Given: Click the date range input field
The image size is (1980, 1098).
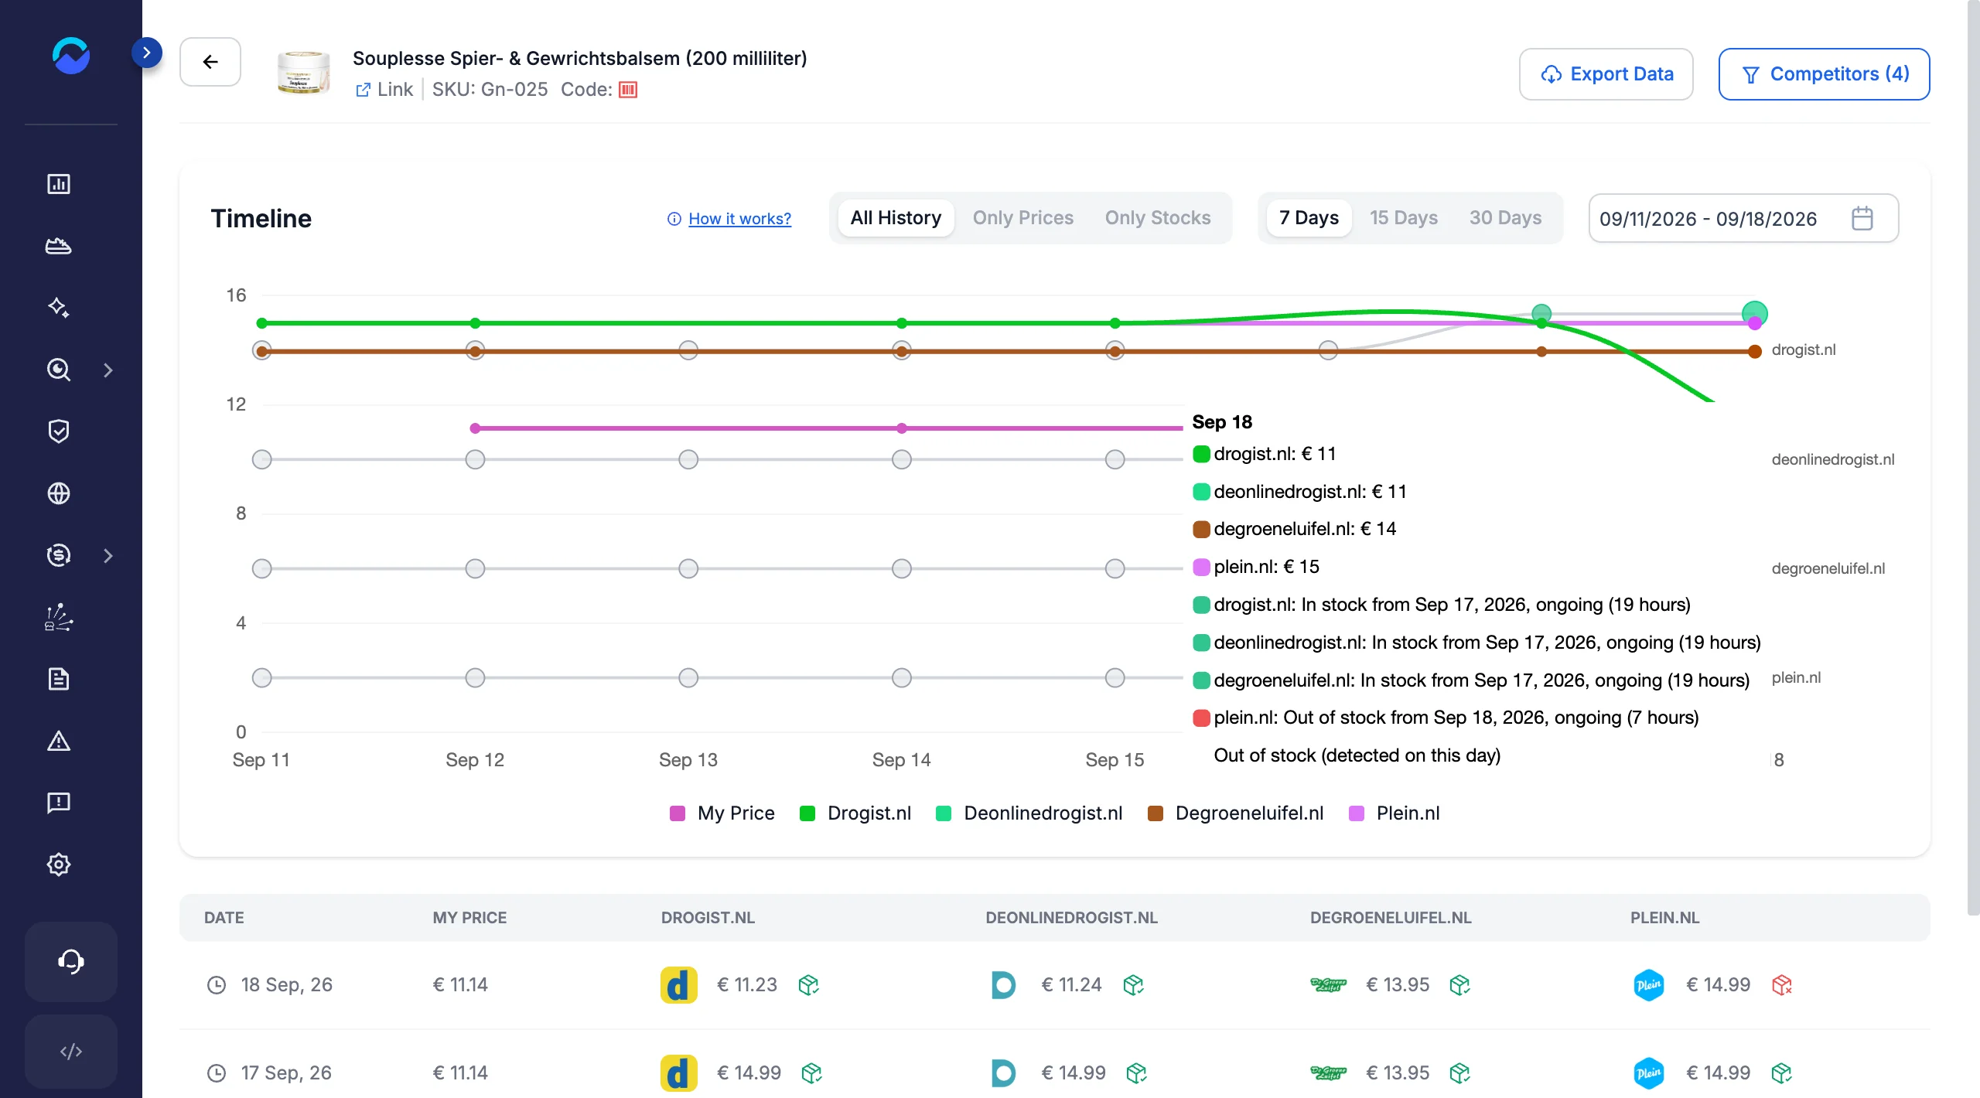Looking at the screenshot, I should (x=1743, y=219).
